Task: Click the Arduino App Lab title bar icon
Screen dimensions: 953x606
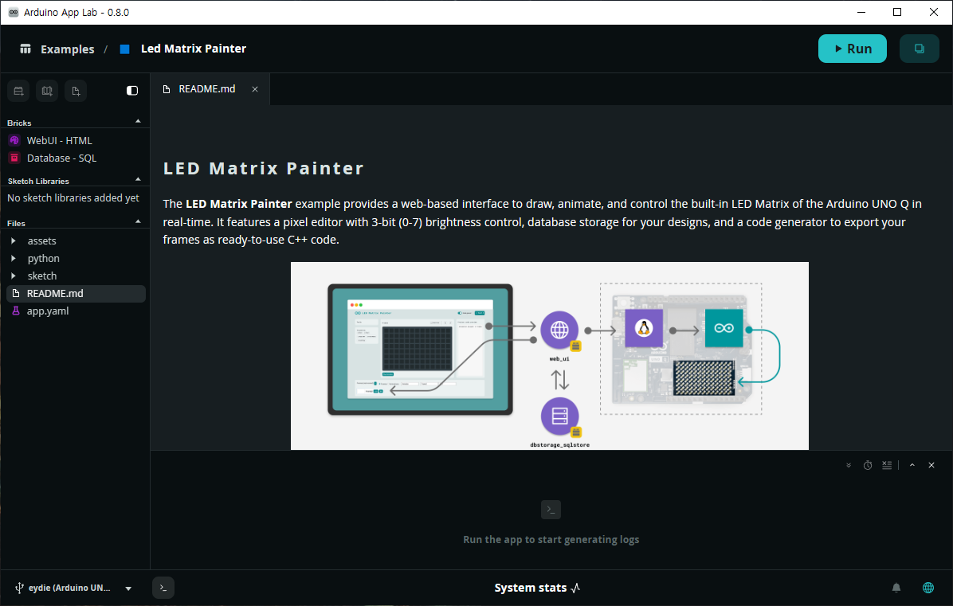Action: (x=14, y=12)
